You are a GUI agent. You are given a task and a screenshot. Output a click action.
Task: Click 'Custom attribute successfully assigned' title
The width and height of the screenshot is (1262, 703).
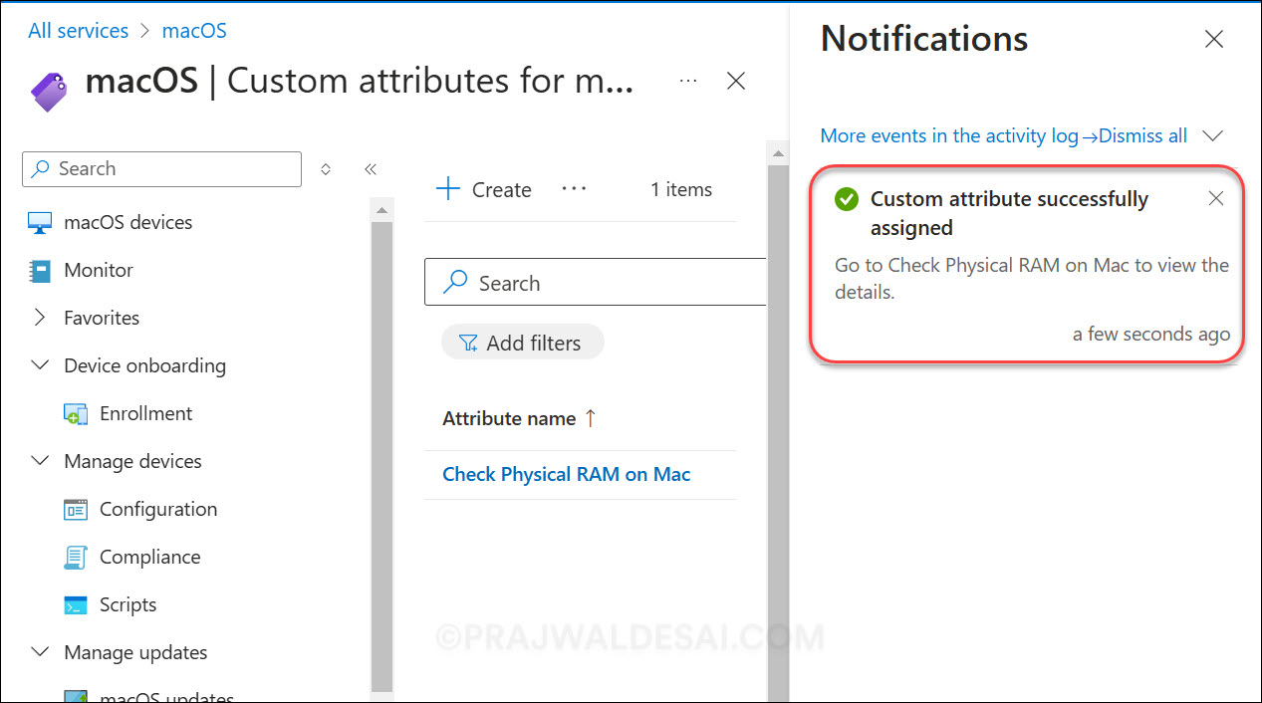1009,213
